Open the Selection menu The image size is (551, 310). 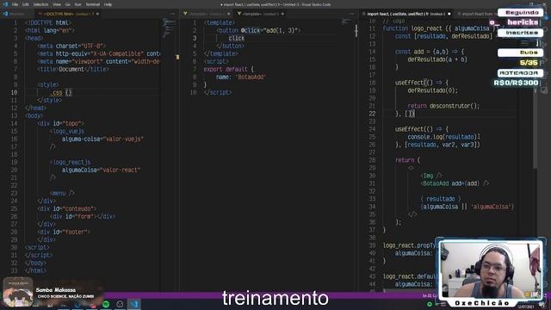(40, 4)
